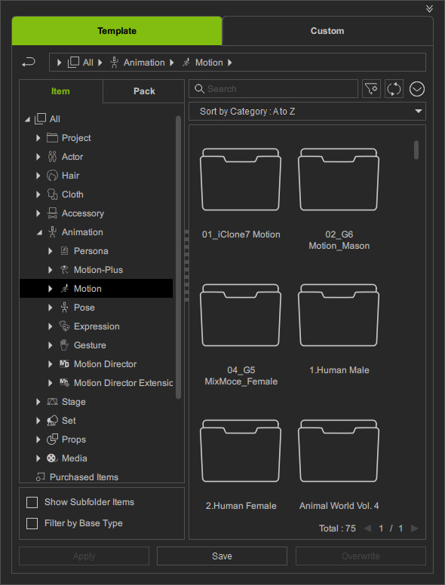Enable Filter by Base Type checkbox
Image resolution: width=445 pixels, height=585 pixels.
[32, 523]
